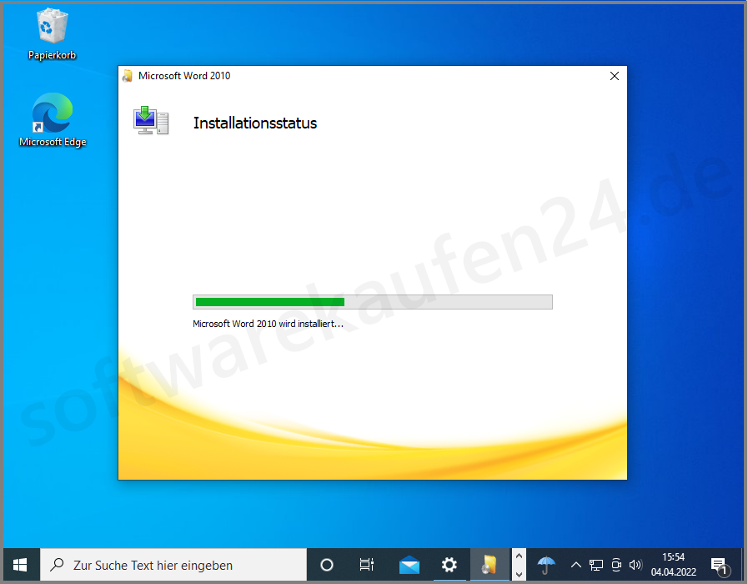Click the green installation progress bar

(x=373, y=302)
